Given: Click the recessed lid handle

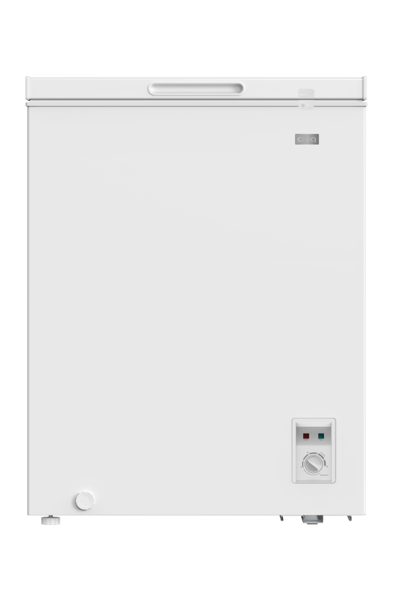Looking at the screenshot, I should coord(196,88).
